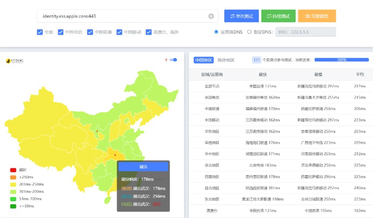The width and height of the screenshot is (373, 218).
Task: Click 湖北武汉: 256ms tooltip line
Action: tap(143, 196)
